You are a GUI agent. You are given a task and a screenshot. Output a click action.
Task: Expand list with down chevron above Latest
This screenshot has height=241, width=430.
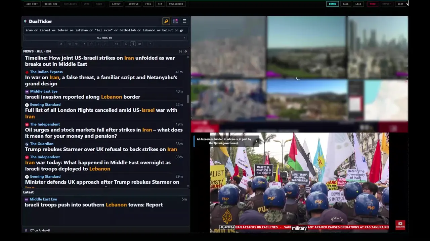(x=105, y=186)
